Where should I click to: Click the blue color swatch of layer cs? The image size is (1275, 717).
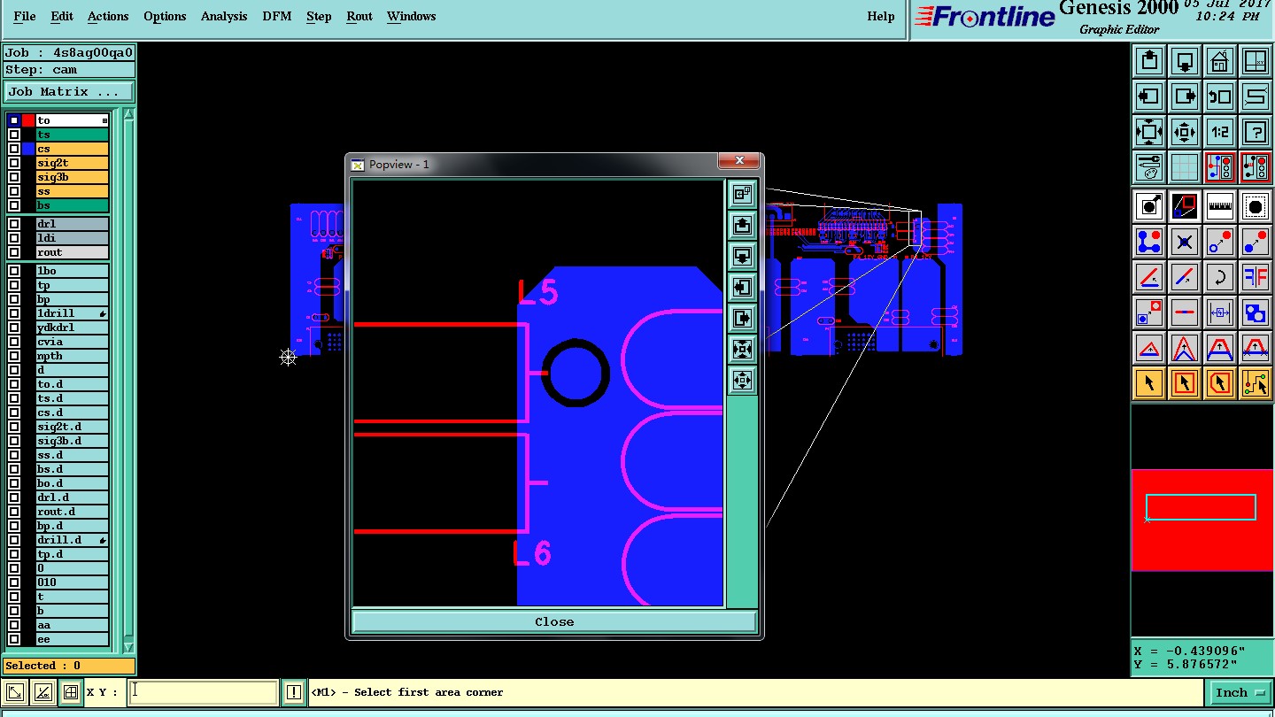click(x=28, y=149)
